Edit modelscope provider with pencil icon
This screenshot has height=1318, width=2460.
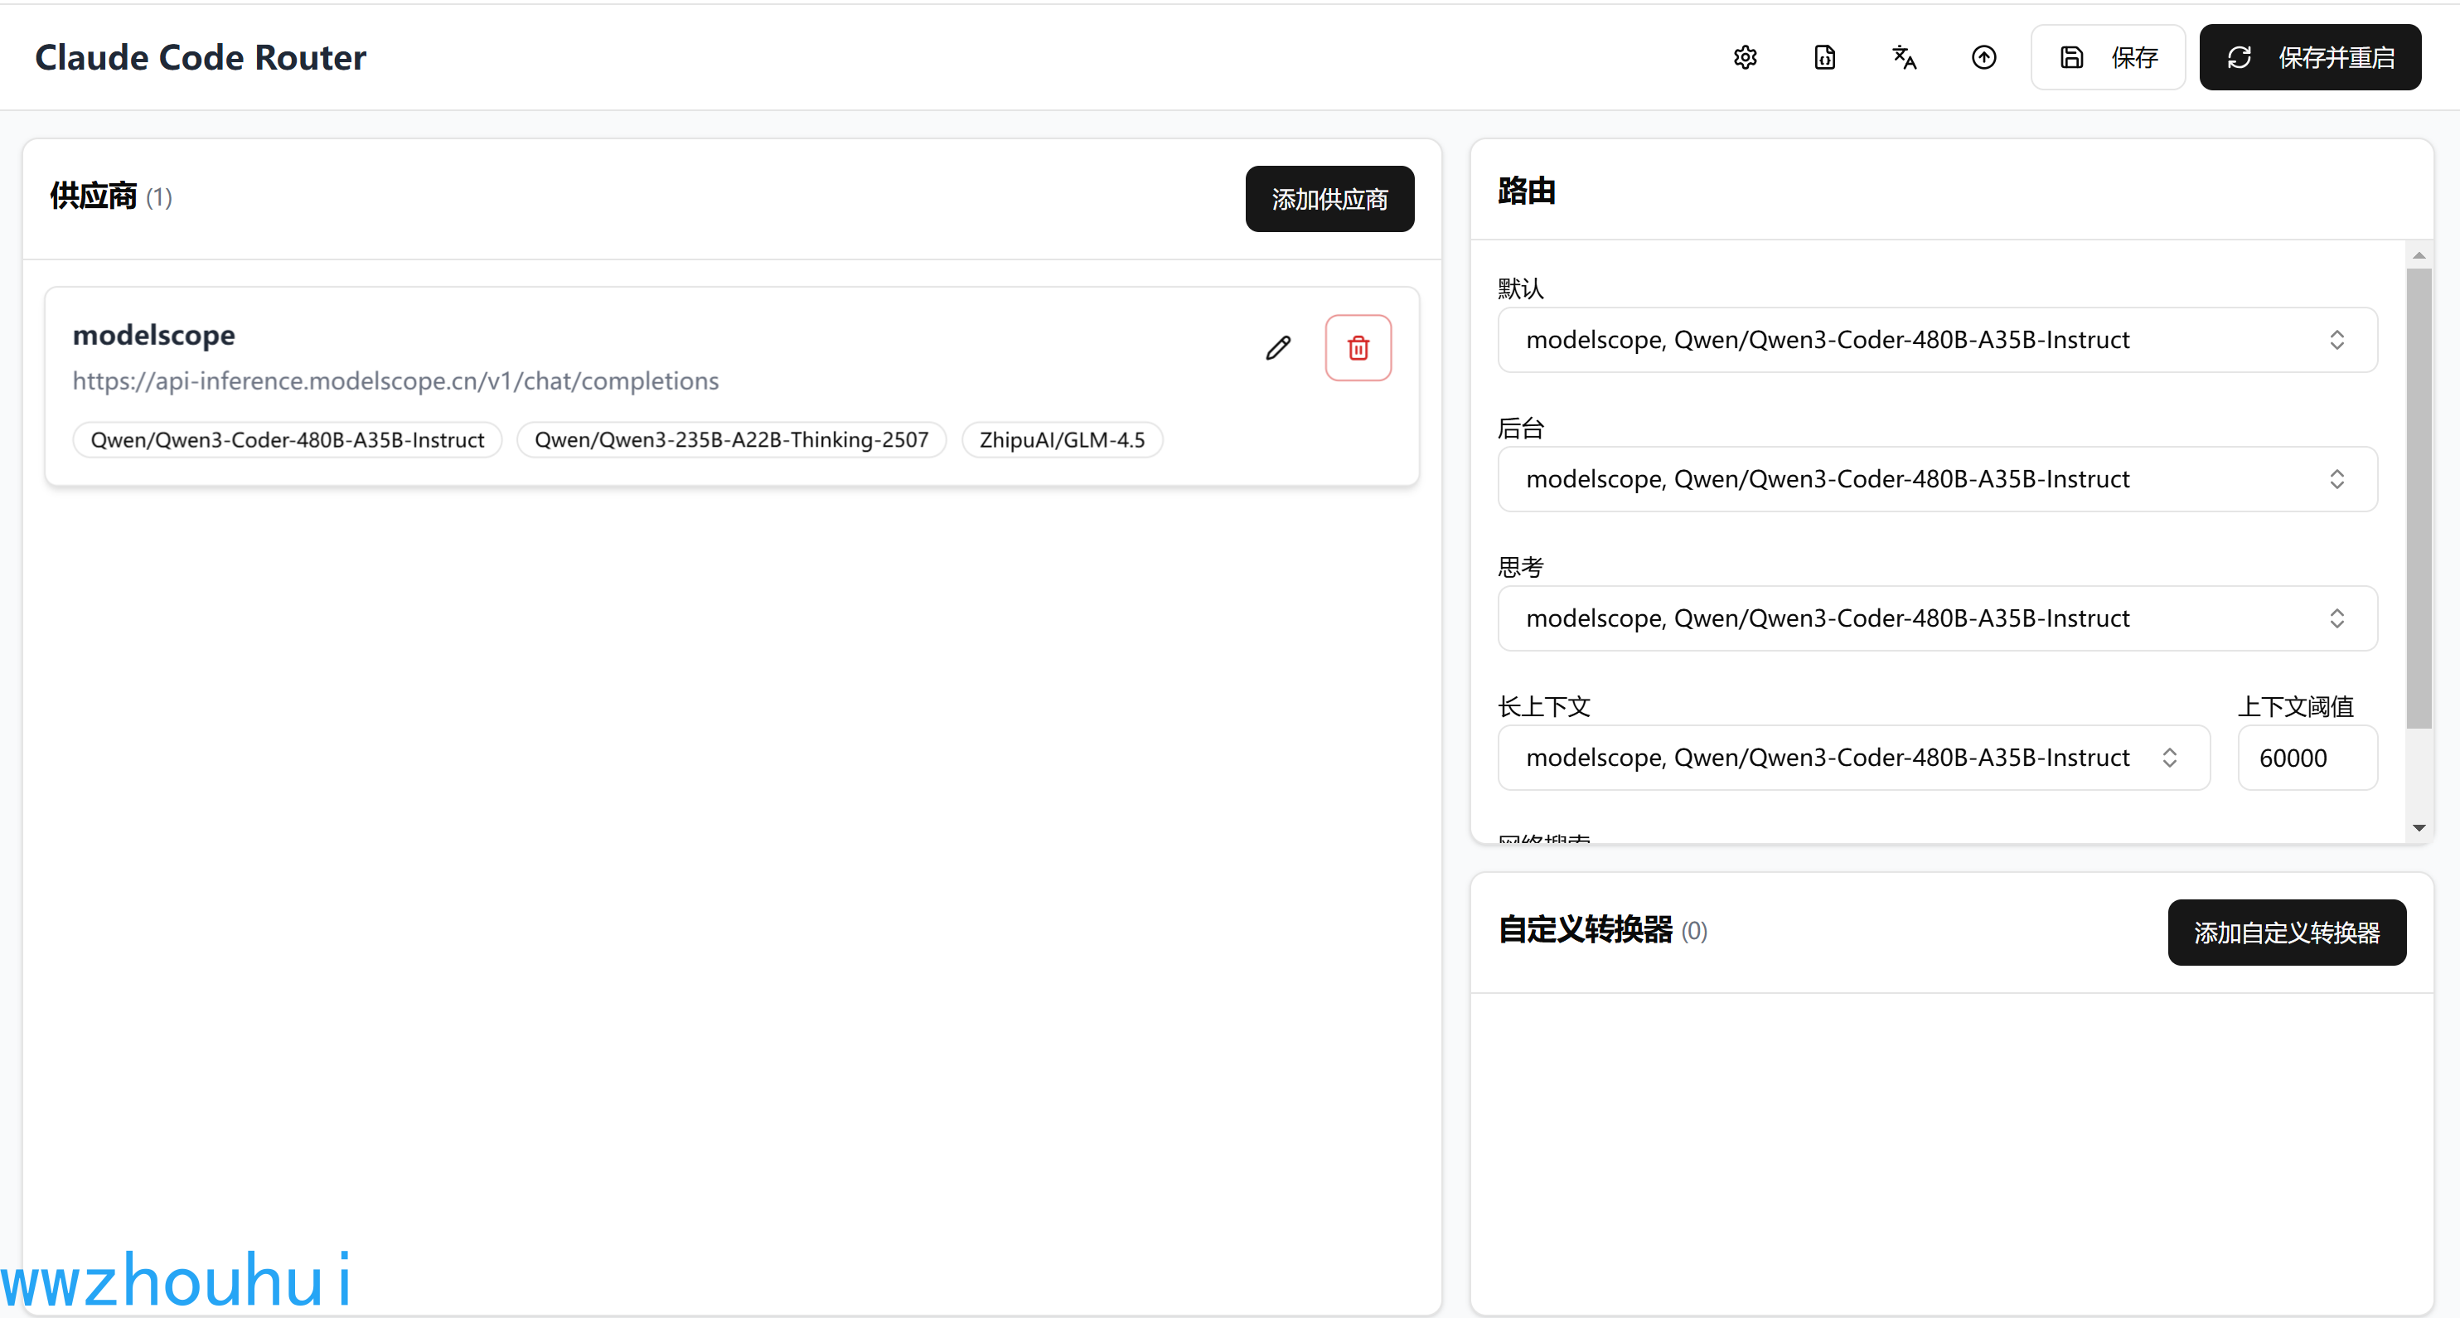[1278, 347]
